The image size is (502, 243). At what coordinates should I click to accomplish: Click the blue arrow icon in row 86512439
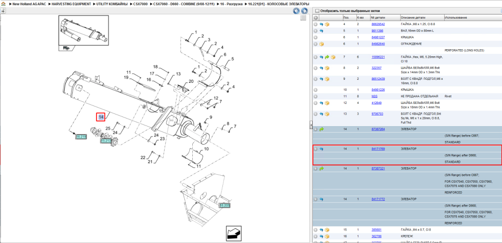coord(321,79)
